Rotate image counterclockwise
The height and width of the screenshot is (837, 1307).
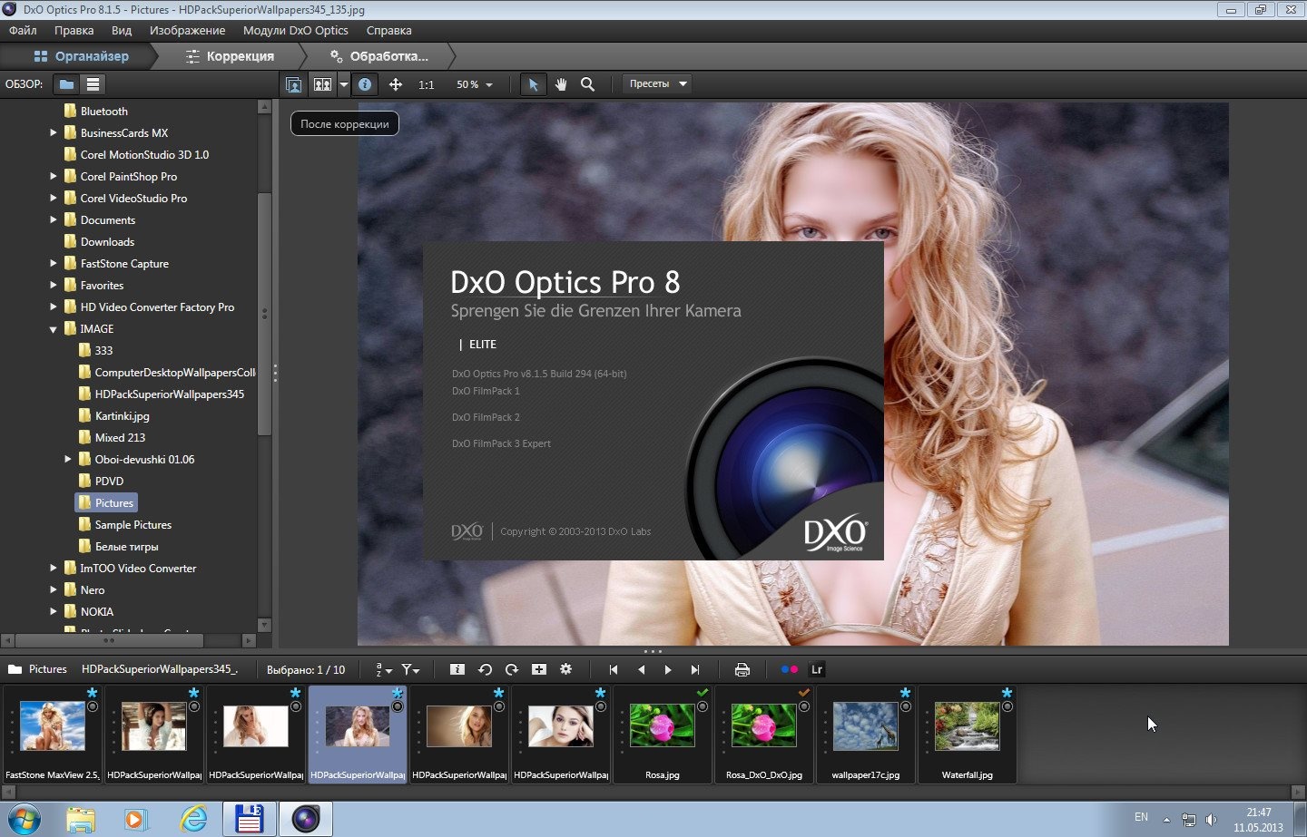(x=485, y=669)
